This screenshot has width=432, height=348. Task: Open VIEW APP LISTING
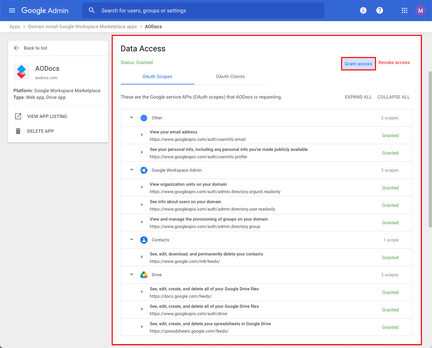pyautogui.click(x=47, y=116)
